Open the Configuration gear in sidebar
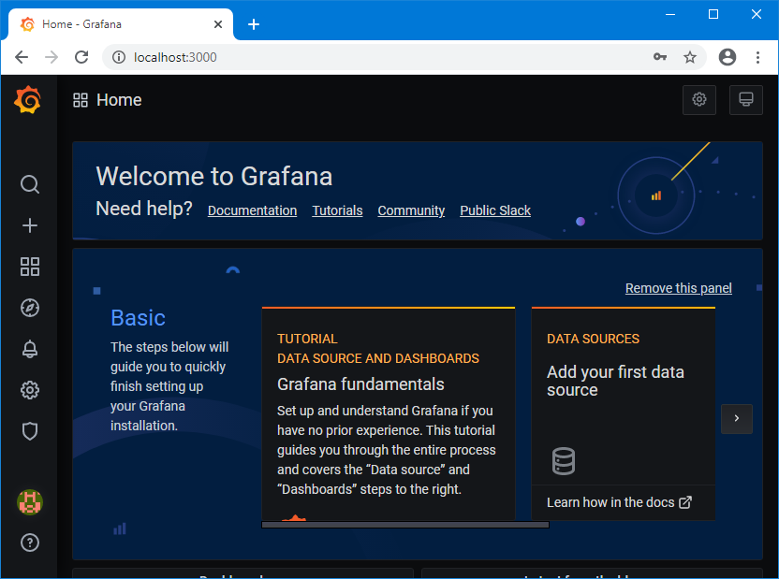This screenshot has height=579, width=779. coord(30,390)
